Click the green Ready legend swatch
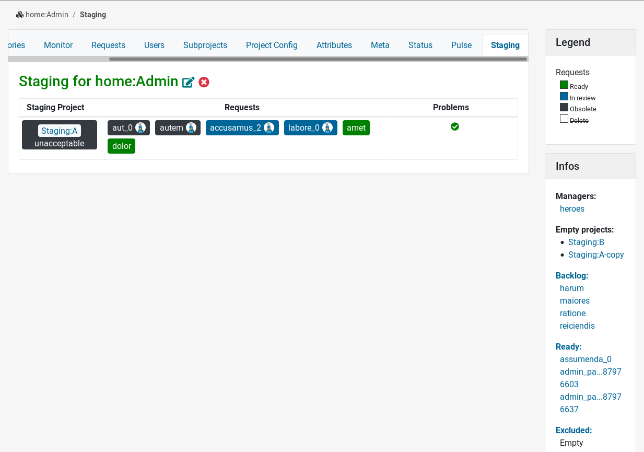Screen dimensions: 644x452 pos(564,85)
